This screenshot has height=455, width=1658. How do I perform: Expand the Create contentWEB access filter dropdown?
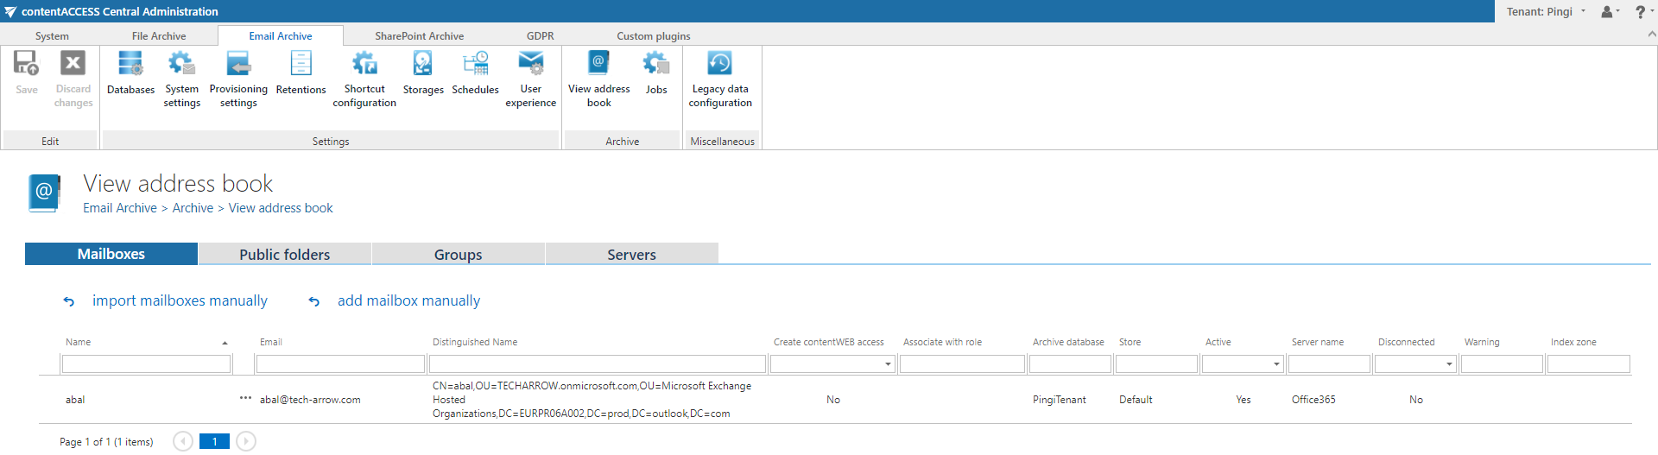click(x=887, y=365)
